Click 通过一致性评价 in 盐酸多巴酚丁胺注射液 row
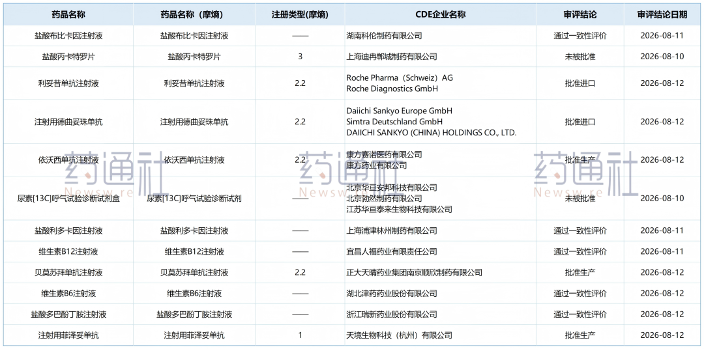704x349 pixels. coord(580,314)
